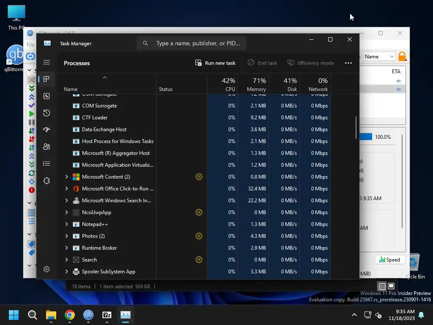Select qBittorrent Checking filter refresh icon
433x325 pixels.
coord(31,173)
